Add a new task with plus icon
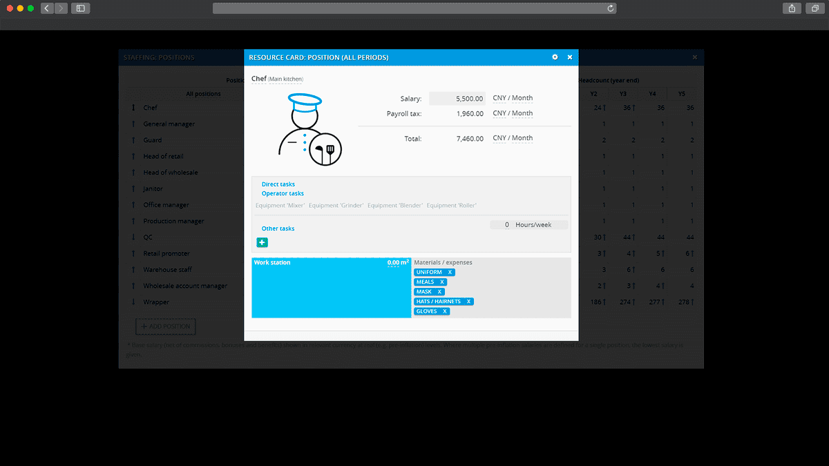The image size is (829, 466). coord(262,242)
